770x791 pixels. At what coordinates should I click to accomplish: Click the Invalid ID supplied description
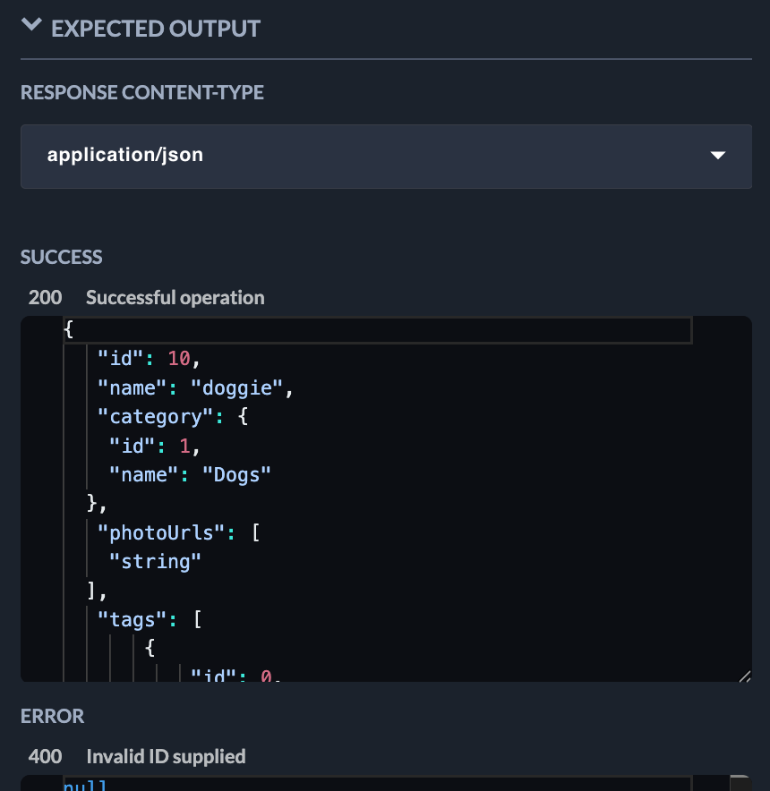pos(166,756)
